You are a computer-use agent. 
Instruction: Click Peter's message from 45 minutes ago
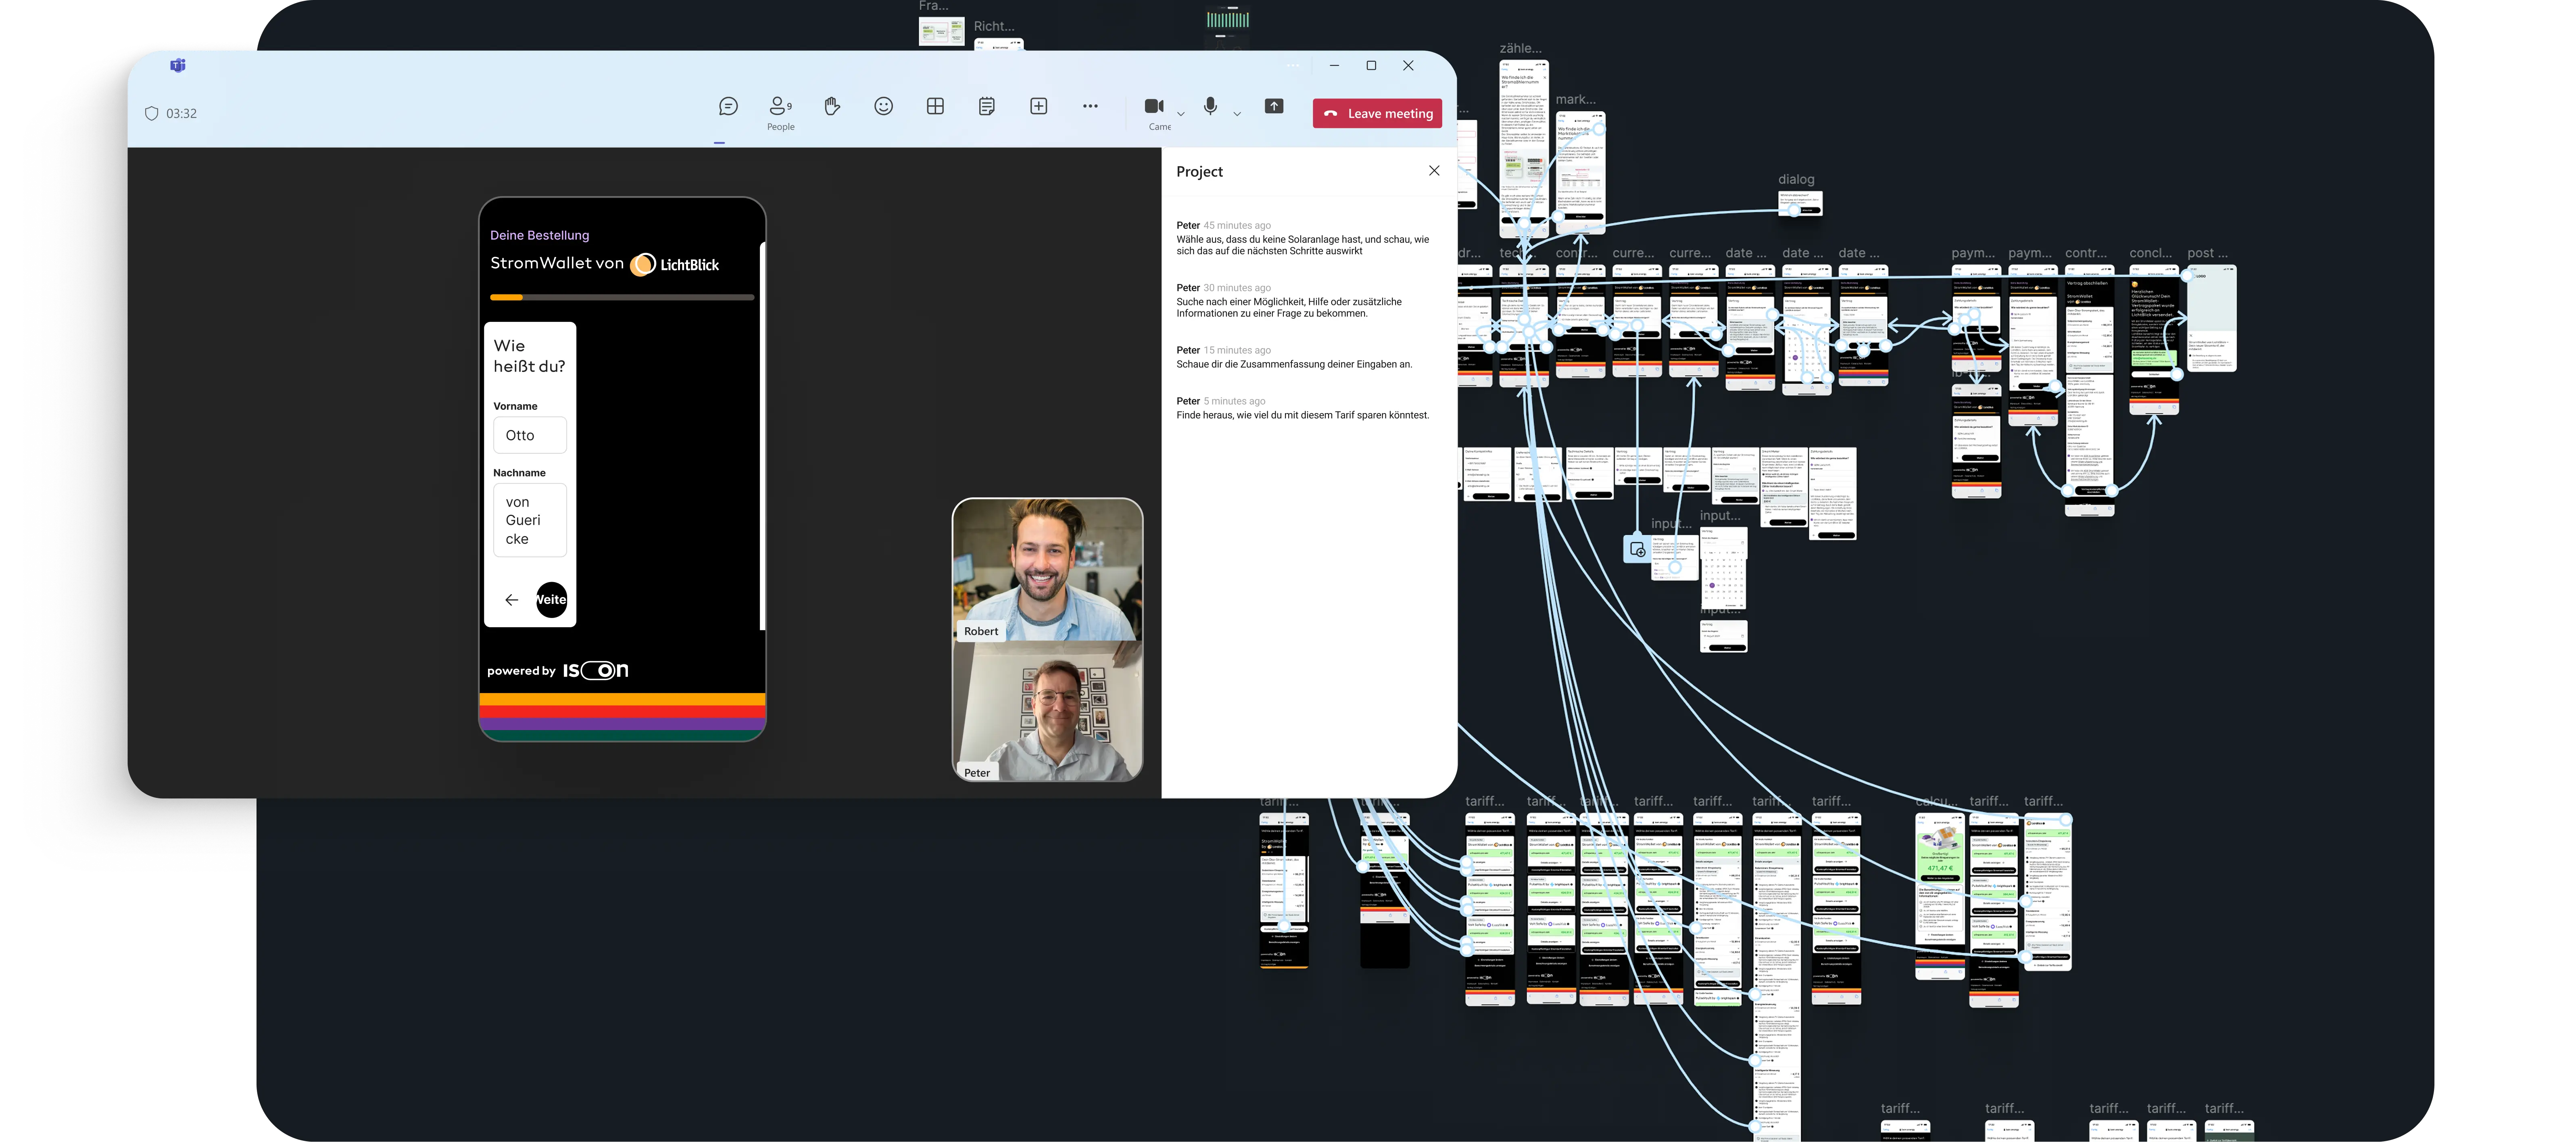click(1304, 238)
